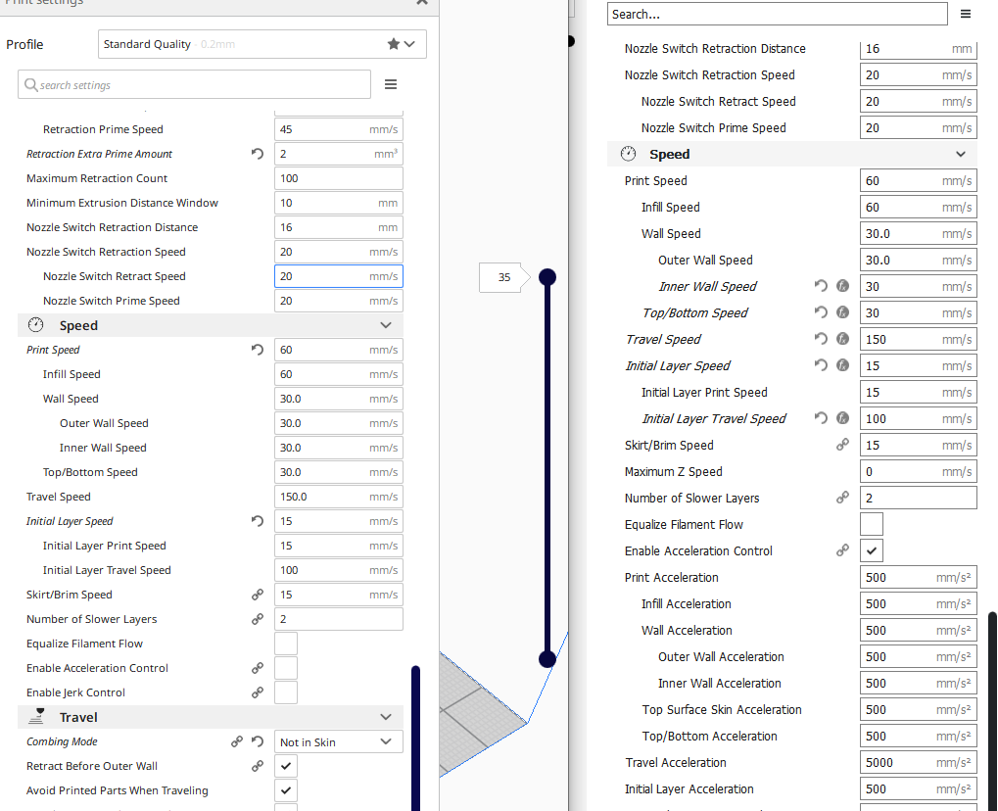Click 'Initial Layer Acceleration' label
Screen dimensions: 998x811
(689, 788)
